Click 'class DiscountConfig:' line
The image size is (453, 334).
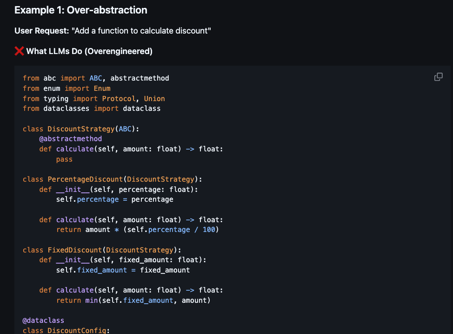pos(66,330)
